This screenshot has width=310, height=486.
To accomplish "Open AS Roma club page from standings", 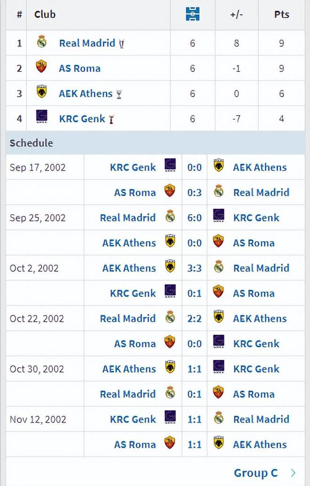I will tap(79, 68).
